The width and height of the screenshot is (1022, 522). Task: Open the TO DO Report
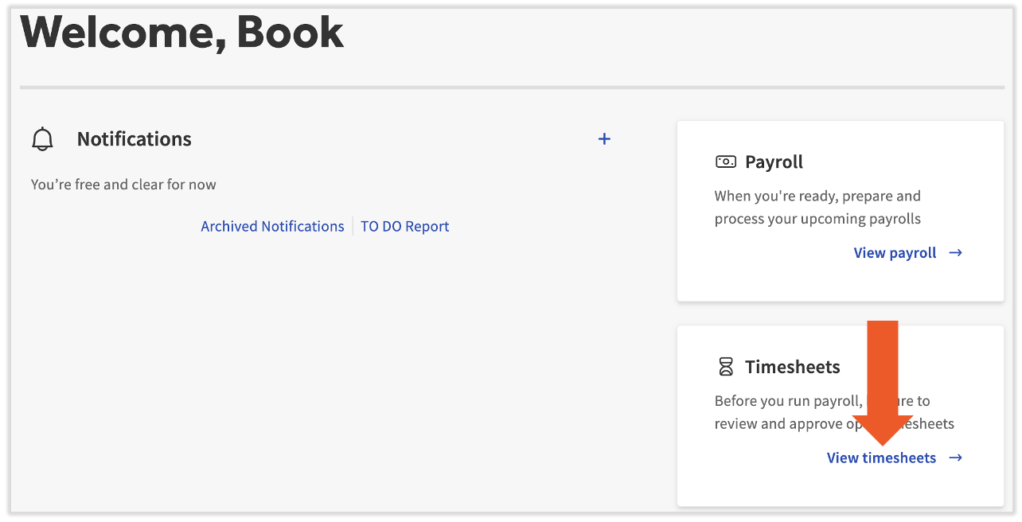pos(404,226)
